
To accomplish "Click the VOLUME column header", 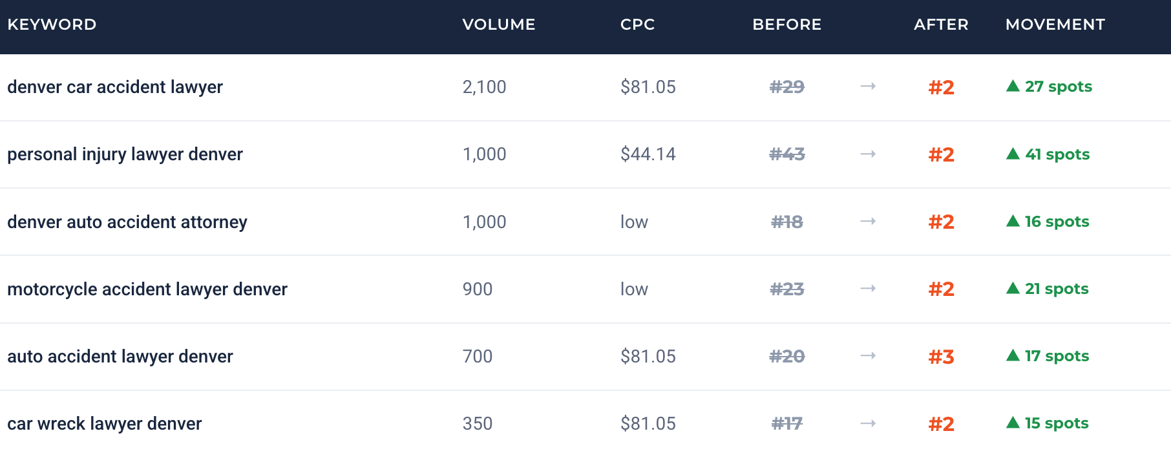I will [499, 25].
